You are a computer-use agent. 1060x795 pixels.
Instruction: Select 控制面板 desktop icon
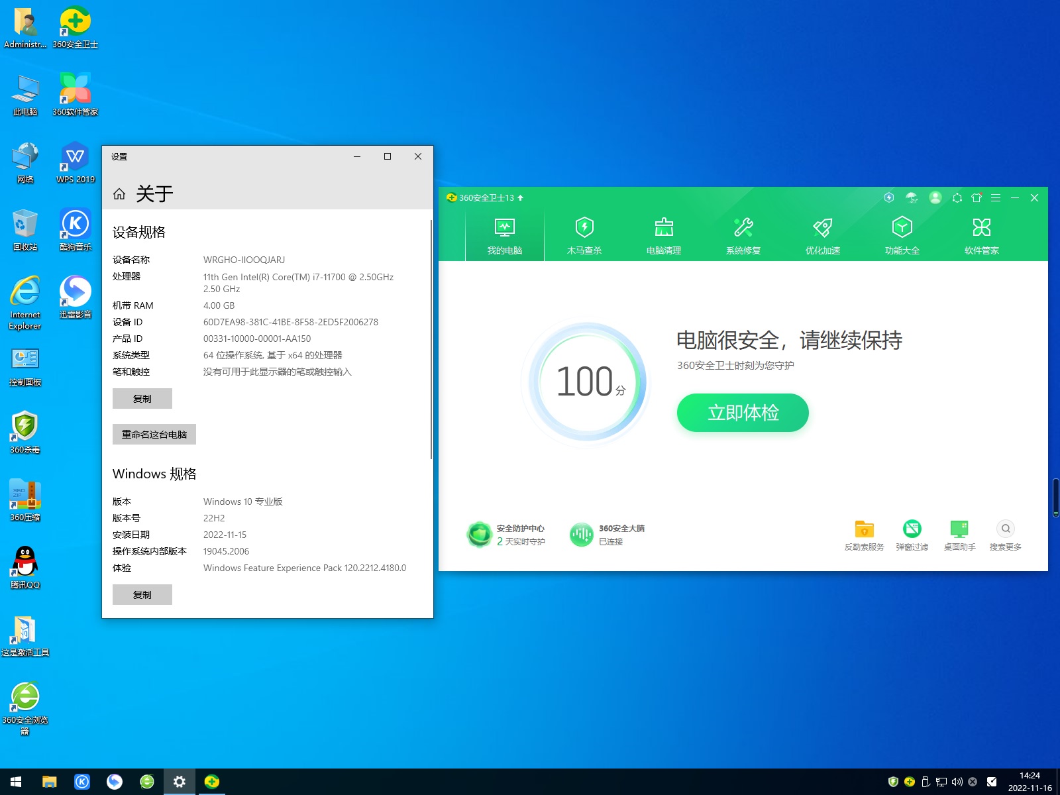coord(25,366)
